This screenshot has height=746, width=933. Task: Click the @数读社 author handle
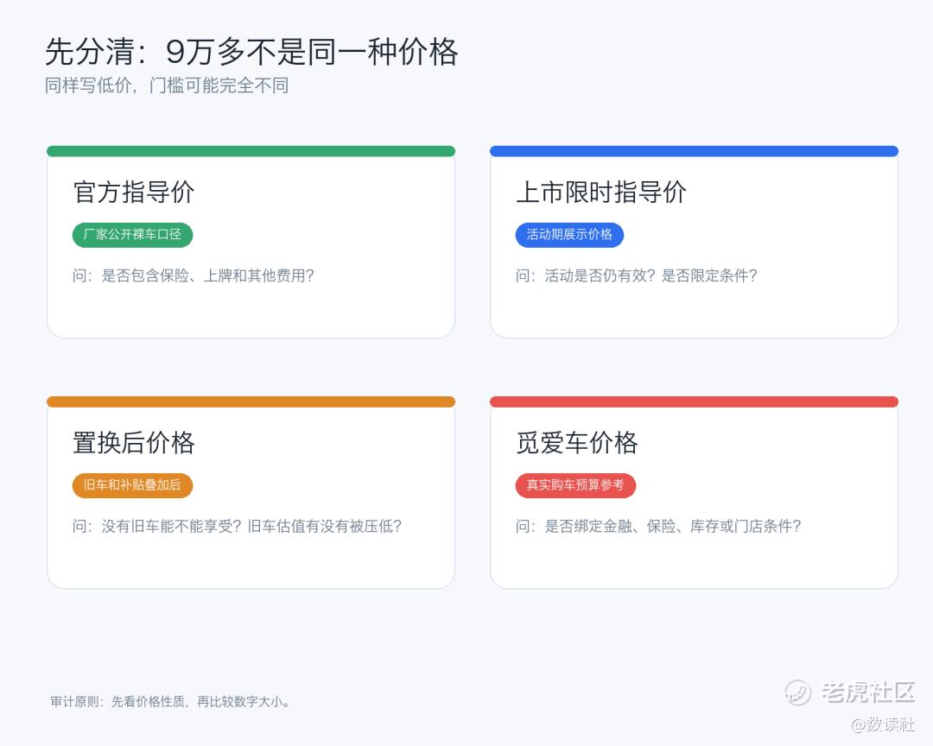[882, 724]
